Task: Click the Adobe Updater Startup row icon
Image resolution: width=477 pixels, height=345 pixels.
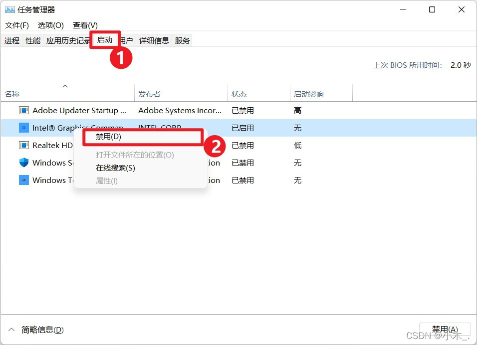Action: pyautogui.click(x=24, y=110)
